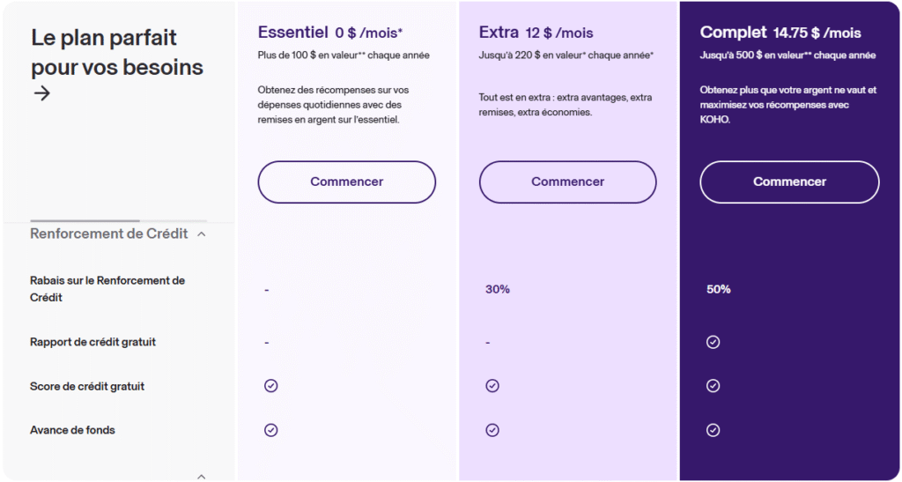The width and height of the screenshot is (902, 482).
Task: Click Complet's Rapport de crédit gratuit checkmark
Action: (x=713, y=342)
